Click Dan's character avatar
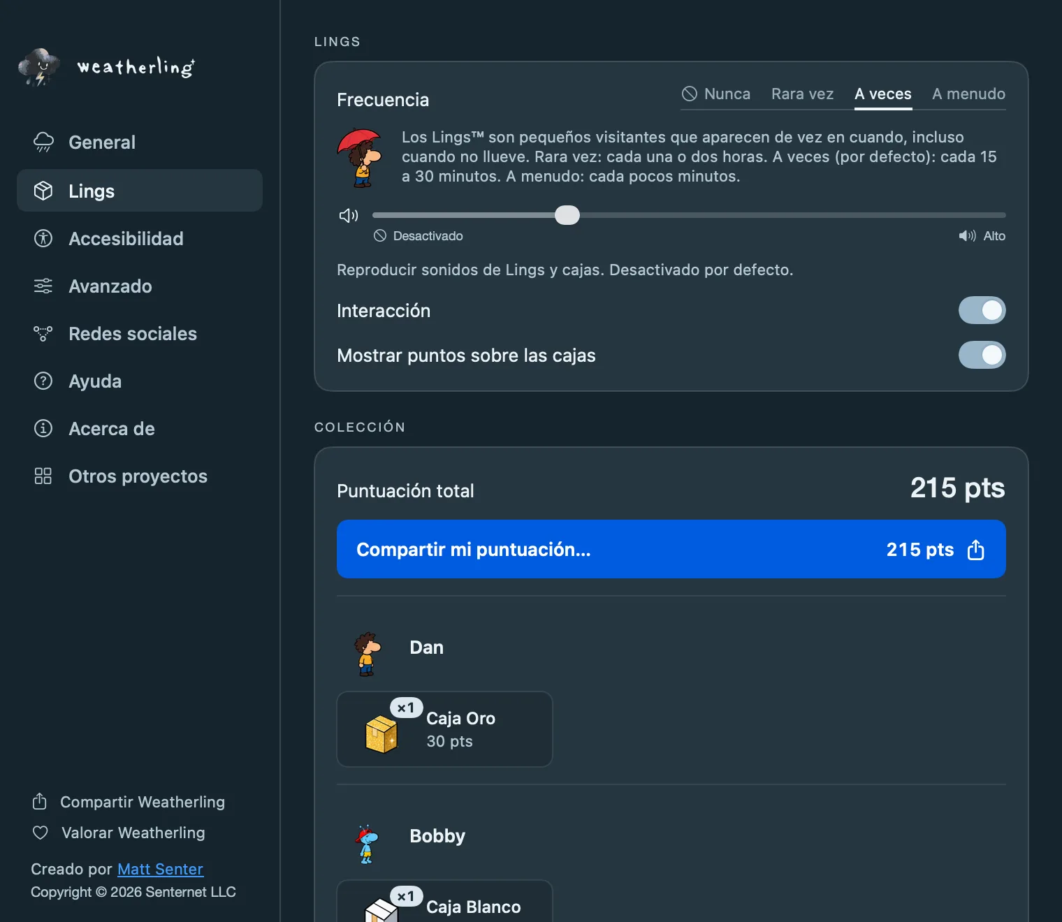 pyautogui.click(x=367, y=654)
